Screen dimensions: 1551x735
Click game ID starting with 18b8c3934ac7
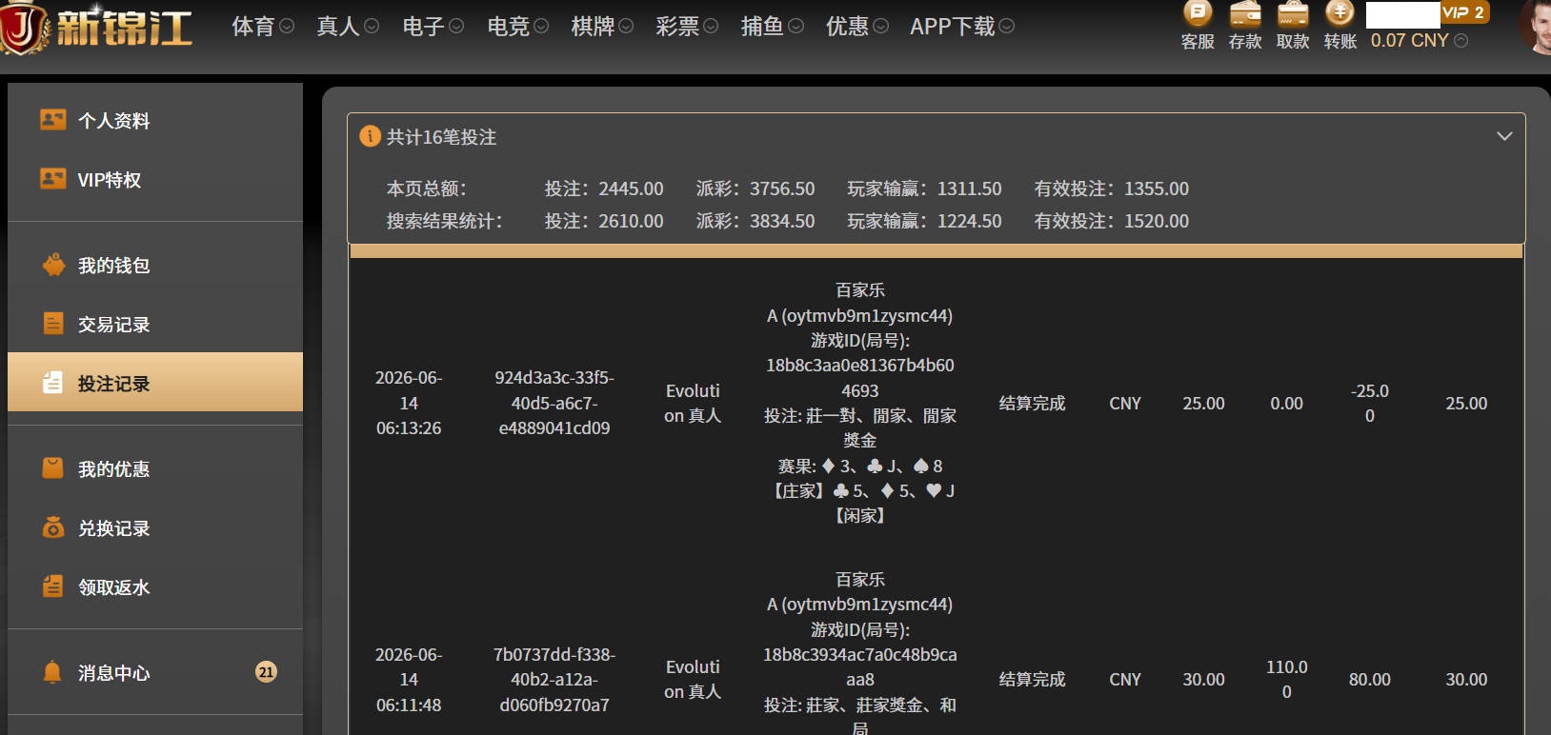tap(860, 667)
